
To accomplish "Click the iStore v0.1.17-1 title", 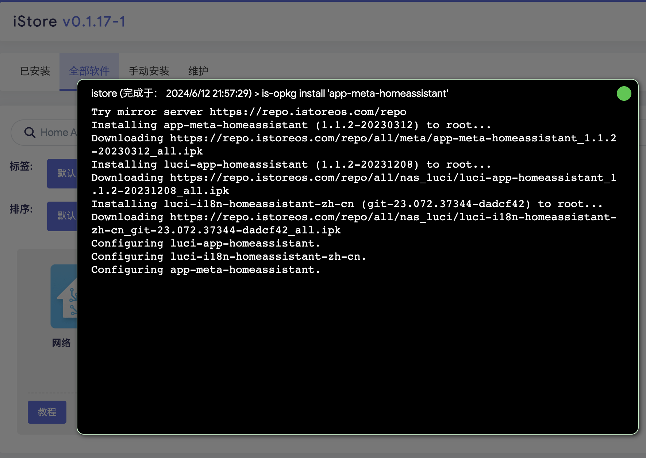I will tap(69, 22).
